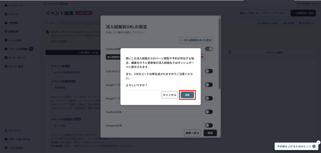Open メンバー管理 in the sidebar menu
This screenshot has width=321, height=153.
click(x=16, y=66)
